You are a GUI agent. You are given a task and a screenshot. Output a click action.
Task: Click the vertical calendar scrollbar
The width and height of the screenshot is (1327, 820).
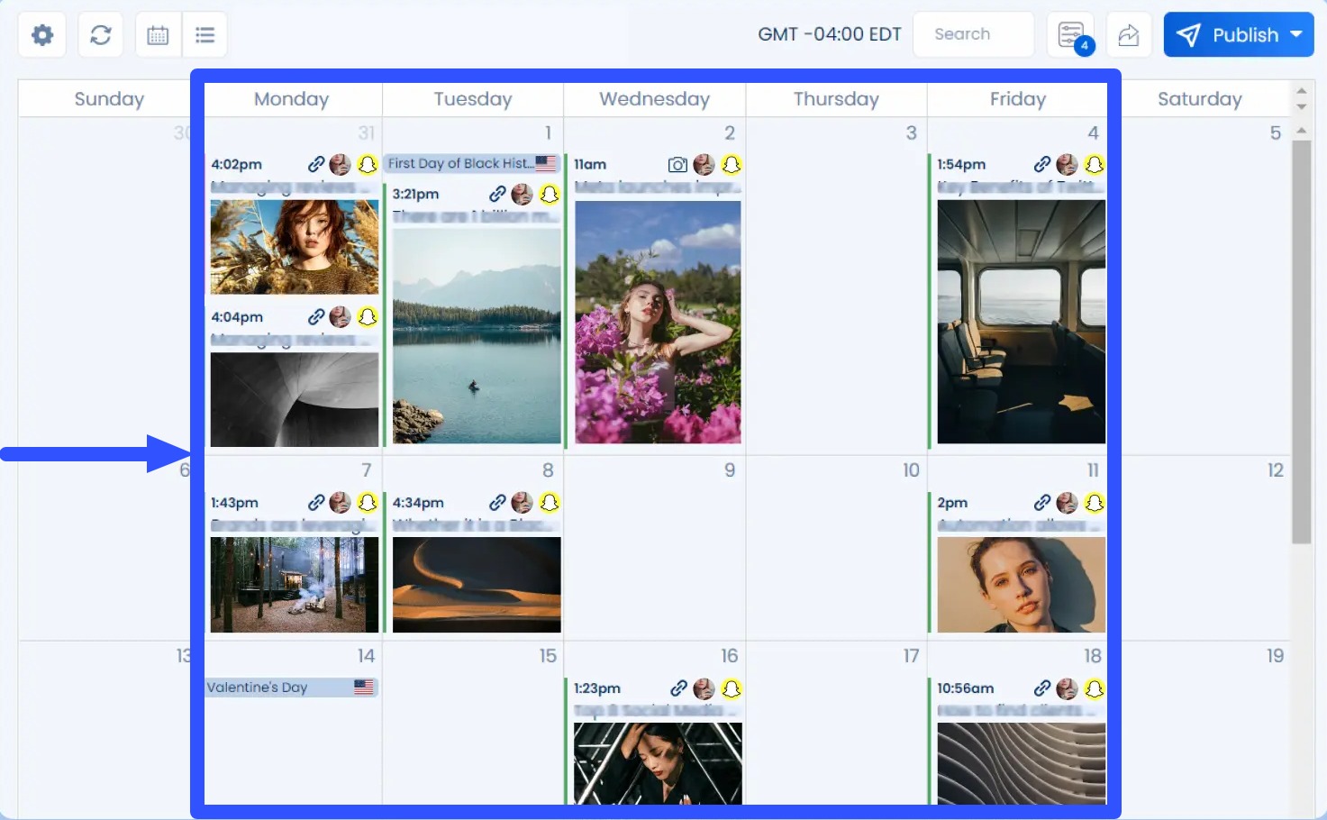pyautogui.click(x=1301, y=342)
